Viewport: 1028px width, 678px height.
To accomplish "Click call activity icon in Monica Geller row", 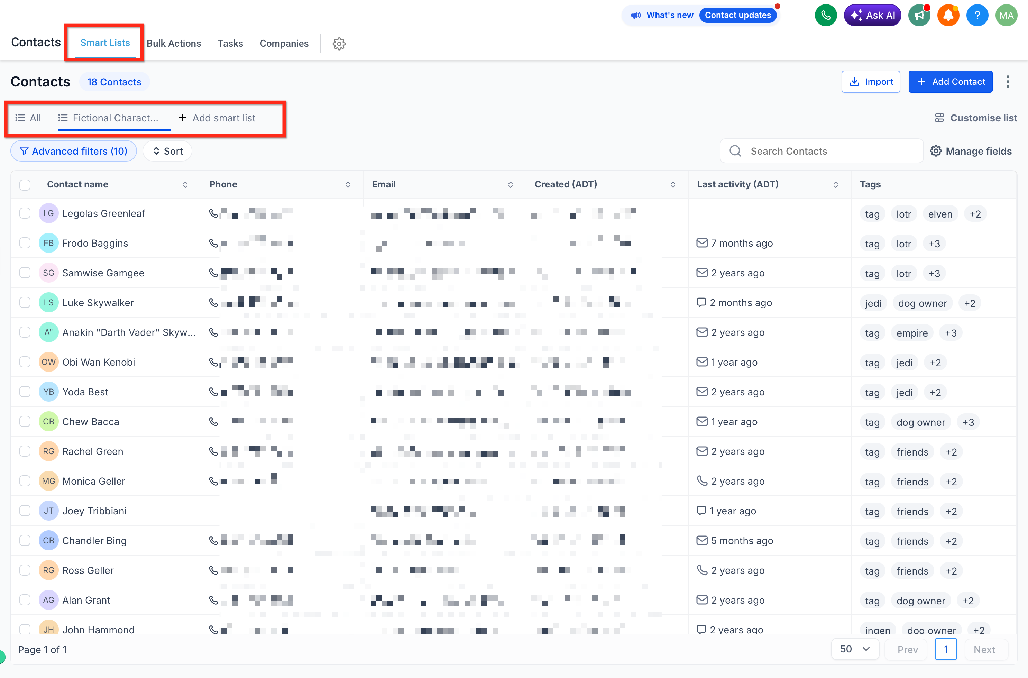I will point(702,481).
